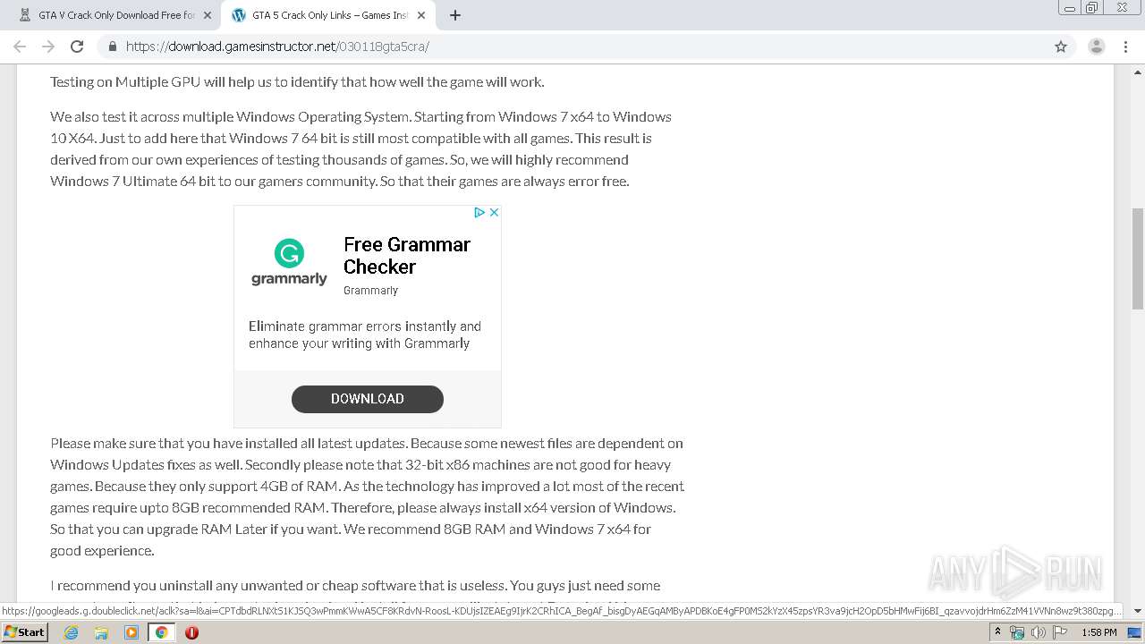
Task: Close the GTA 5 Crack Only Links tab
Action: pyautogui.click(x=421, y=15)
